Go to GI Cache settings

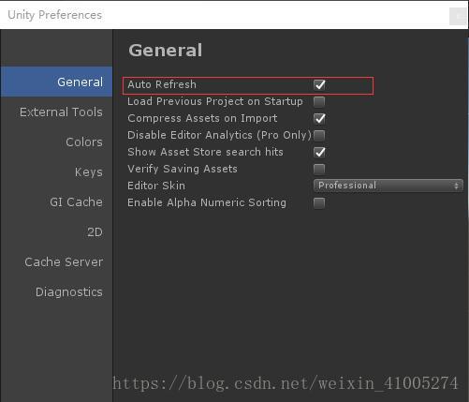click(x=56, y=201)
